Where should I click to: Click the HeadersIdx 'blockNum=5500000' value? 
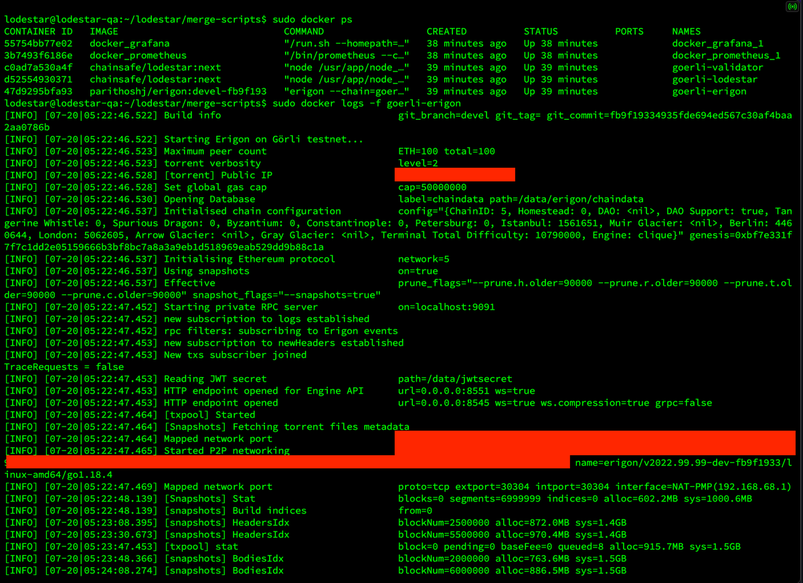pos(444,536)
